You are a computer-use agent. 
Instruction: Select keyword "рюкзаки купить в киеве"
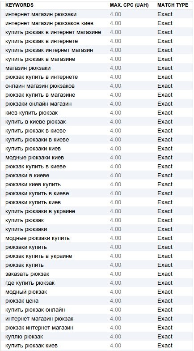[37, 193]
